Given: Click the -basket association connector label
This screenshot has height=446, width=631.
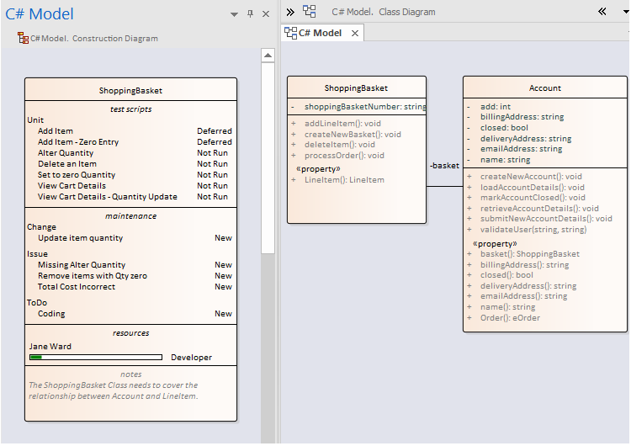Looking at the screenshot, I should (444, 166).
